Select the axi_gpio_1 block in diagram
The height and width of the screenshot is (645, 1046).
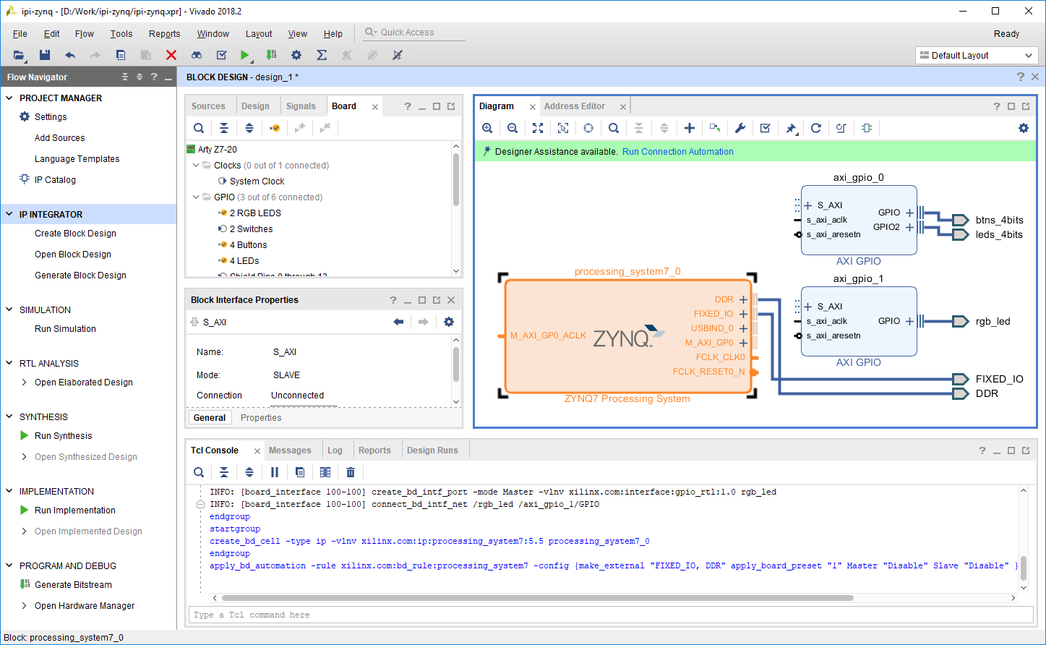coord(859,322)
